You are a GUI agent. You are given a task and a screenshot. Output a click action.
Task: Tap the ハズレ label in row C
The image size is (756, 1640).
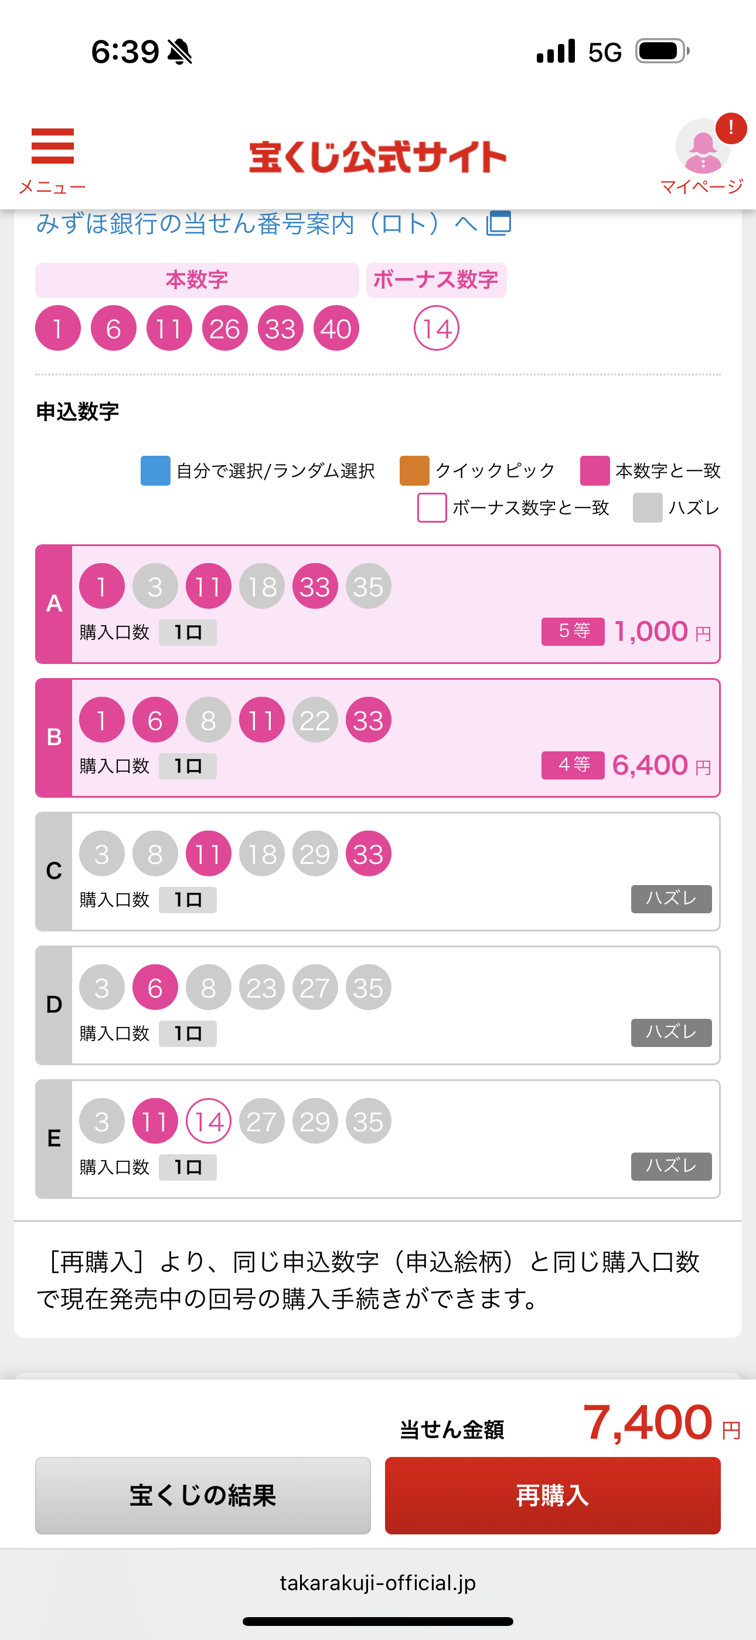point(670,899)
